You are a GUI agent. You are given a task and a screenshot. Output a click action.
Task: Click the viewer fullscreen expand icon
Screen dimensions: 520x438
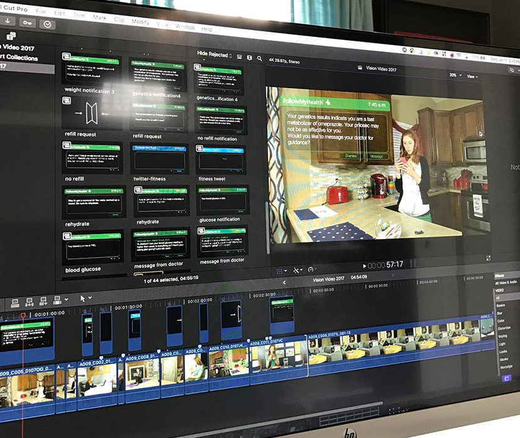(489, 258)
